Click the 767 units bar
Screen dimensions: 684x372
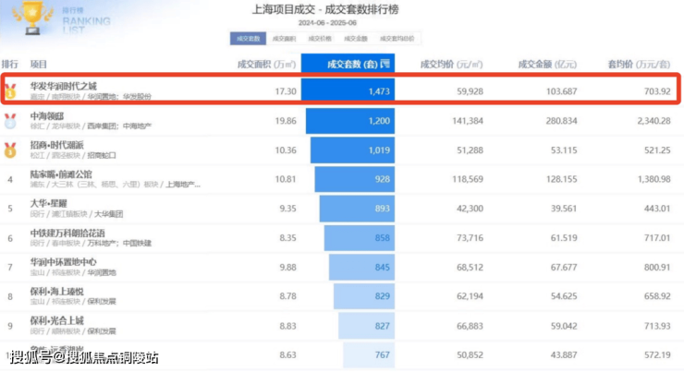pos(369,355)
